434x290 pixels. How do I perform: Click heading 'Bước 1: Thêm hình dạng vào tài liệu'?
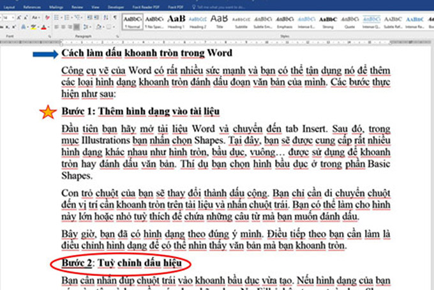coord(140,111)
